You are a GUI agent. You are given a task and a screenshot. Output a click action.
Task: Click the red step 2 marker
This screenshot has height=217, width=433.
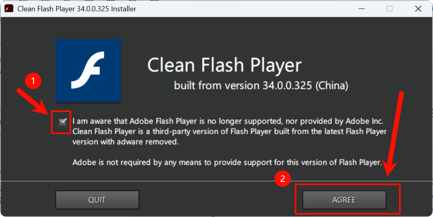[283, 180]
